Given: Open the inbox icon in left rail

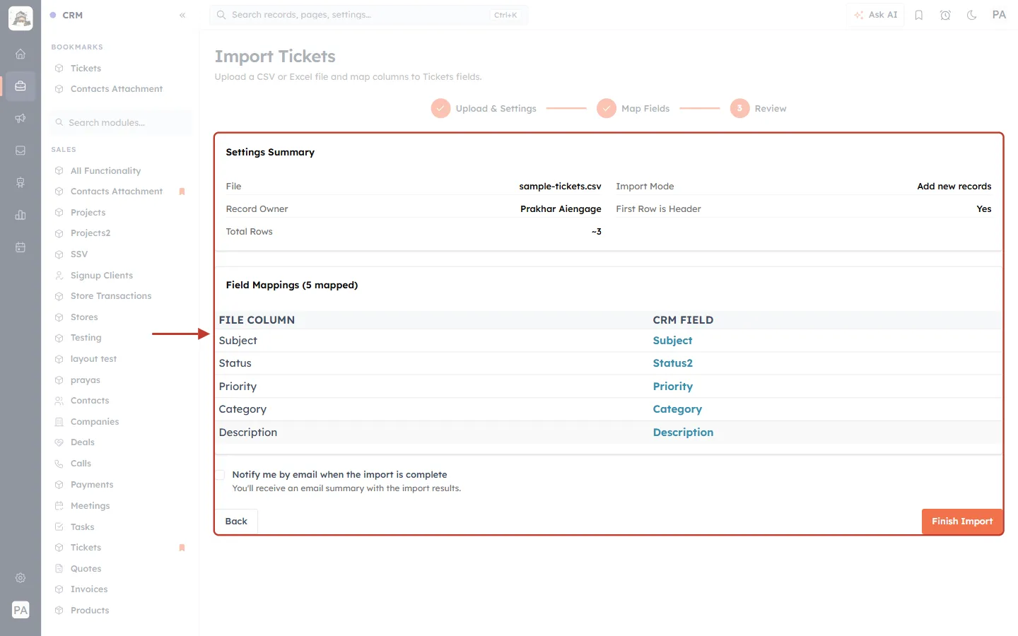Looking at the screenshot, I should (21, 151).
